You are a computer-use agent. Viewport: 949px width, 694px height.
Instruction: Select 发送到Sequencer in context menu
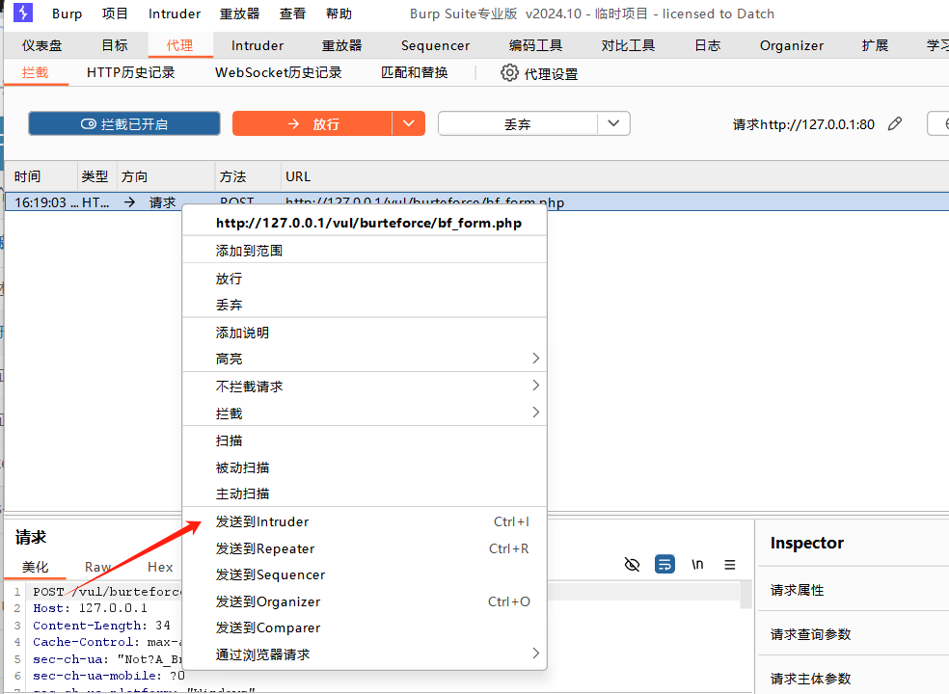pyautogui.click(x=365, y=574)
